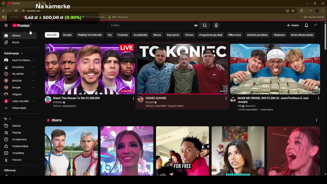
Task: Open MAKE ME CRINGE video thumbnail
Action: [275, 69]
